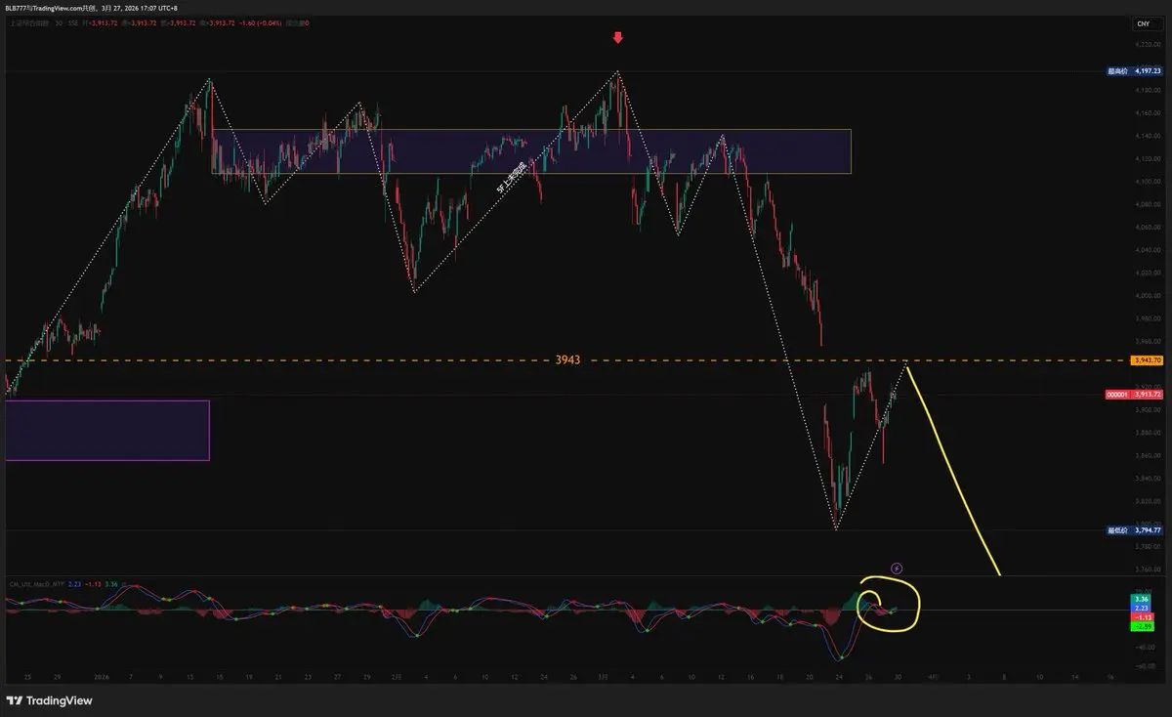Click the orange 3943 line label on chart
Screen dimensions: 1172x717
567,360
